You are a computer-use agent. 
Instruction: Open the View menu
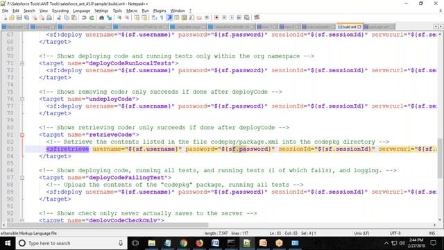43,11
